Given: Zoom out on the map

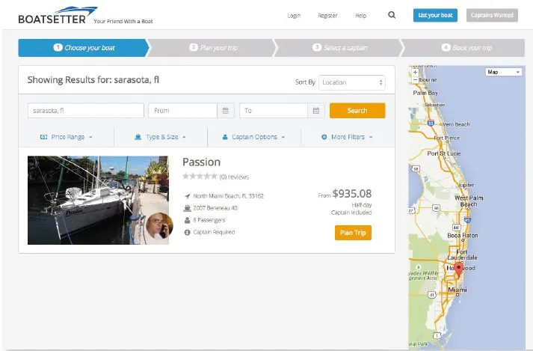Looking at the screenshot, I should click(415, 79).
